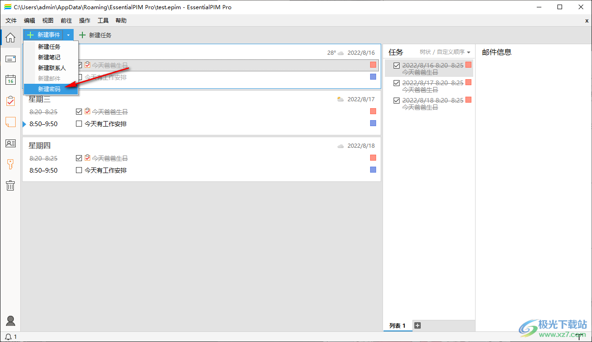Click the 星期三 day header
The height and width of the screenshot is (342, 592).
click(40, 99)
